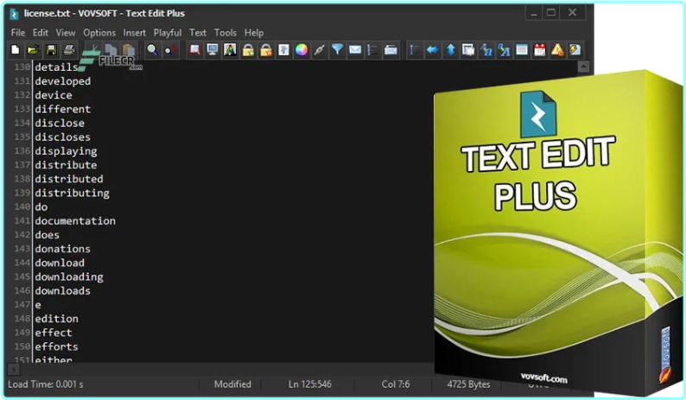Click the envelope mail icon
The width and height of the screenshot is (686, 400).
tap(355, 50)
